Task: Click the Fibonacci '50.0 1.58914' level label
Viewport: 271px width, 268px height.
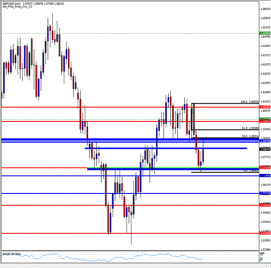Action: coord(250,136)
